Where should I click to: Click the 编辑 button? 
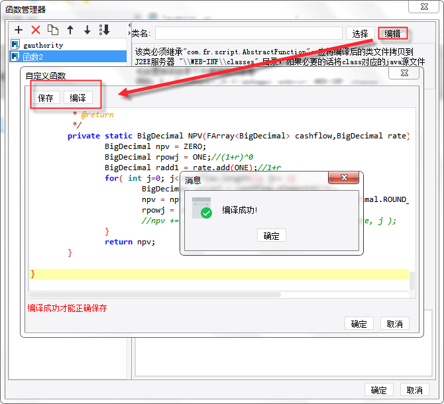[392, 33]
